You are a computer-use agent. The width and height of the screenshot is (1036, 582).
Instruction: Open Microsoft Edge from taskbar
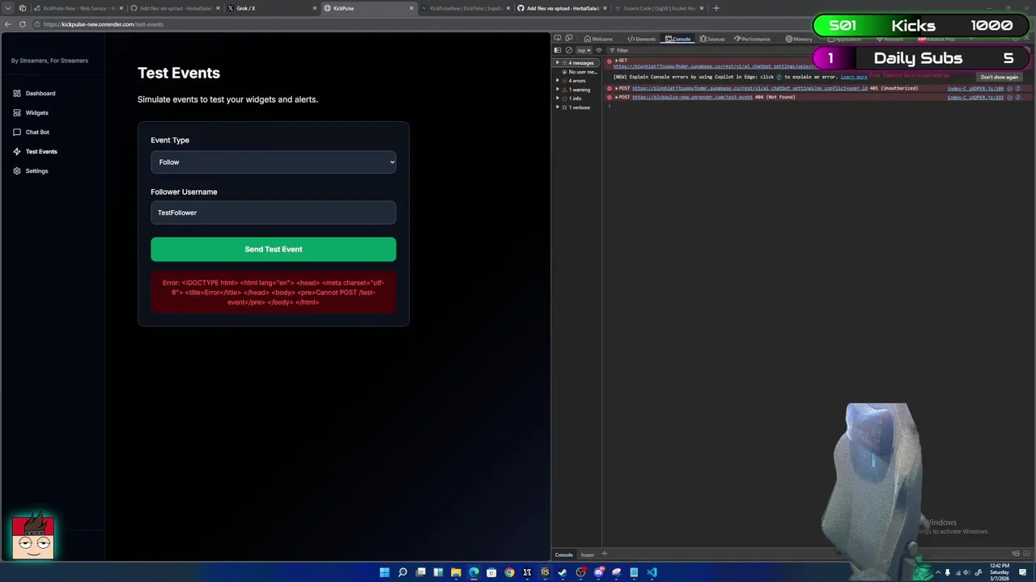(473, 572)
